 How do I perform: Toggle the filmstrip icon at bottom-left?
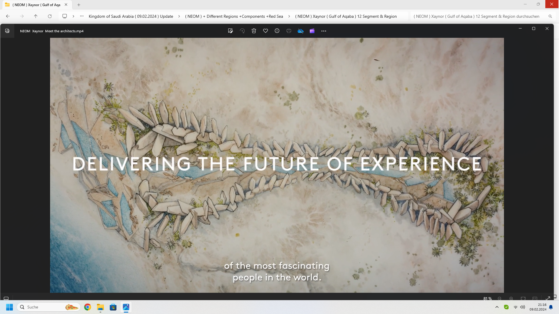(6, 298)
